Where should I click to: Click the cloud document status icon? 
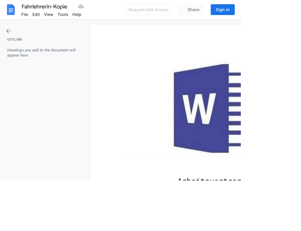[x=81, y=7]
